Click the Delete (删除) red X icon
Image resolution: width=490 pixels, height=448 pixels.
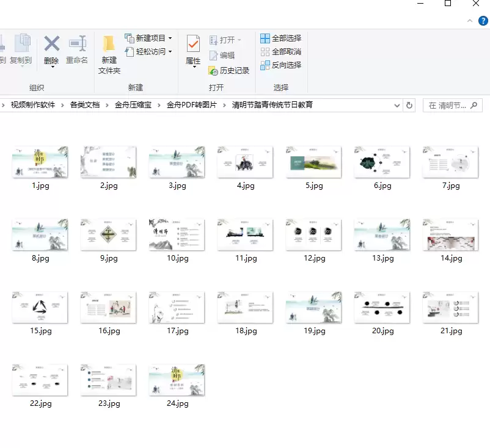pos(51,43)
